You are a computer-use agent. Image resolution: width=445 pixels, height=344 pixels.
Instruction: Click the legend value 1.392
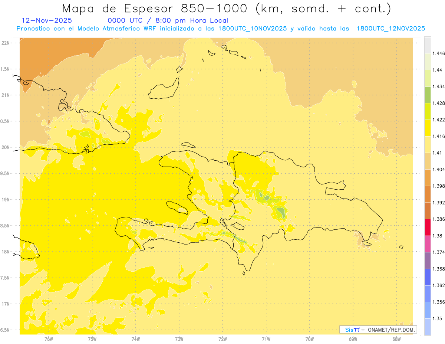[x=439, y=203]
